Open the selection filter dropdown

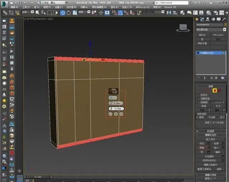tap(28, 12)
